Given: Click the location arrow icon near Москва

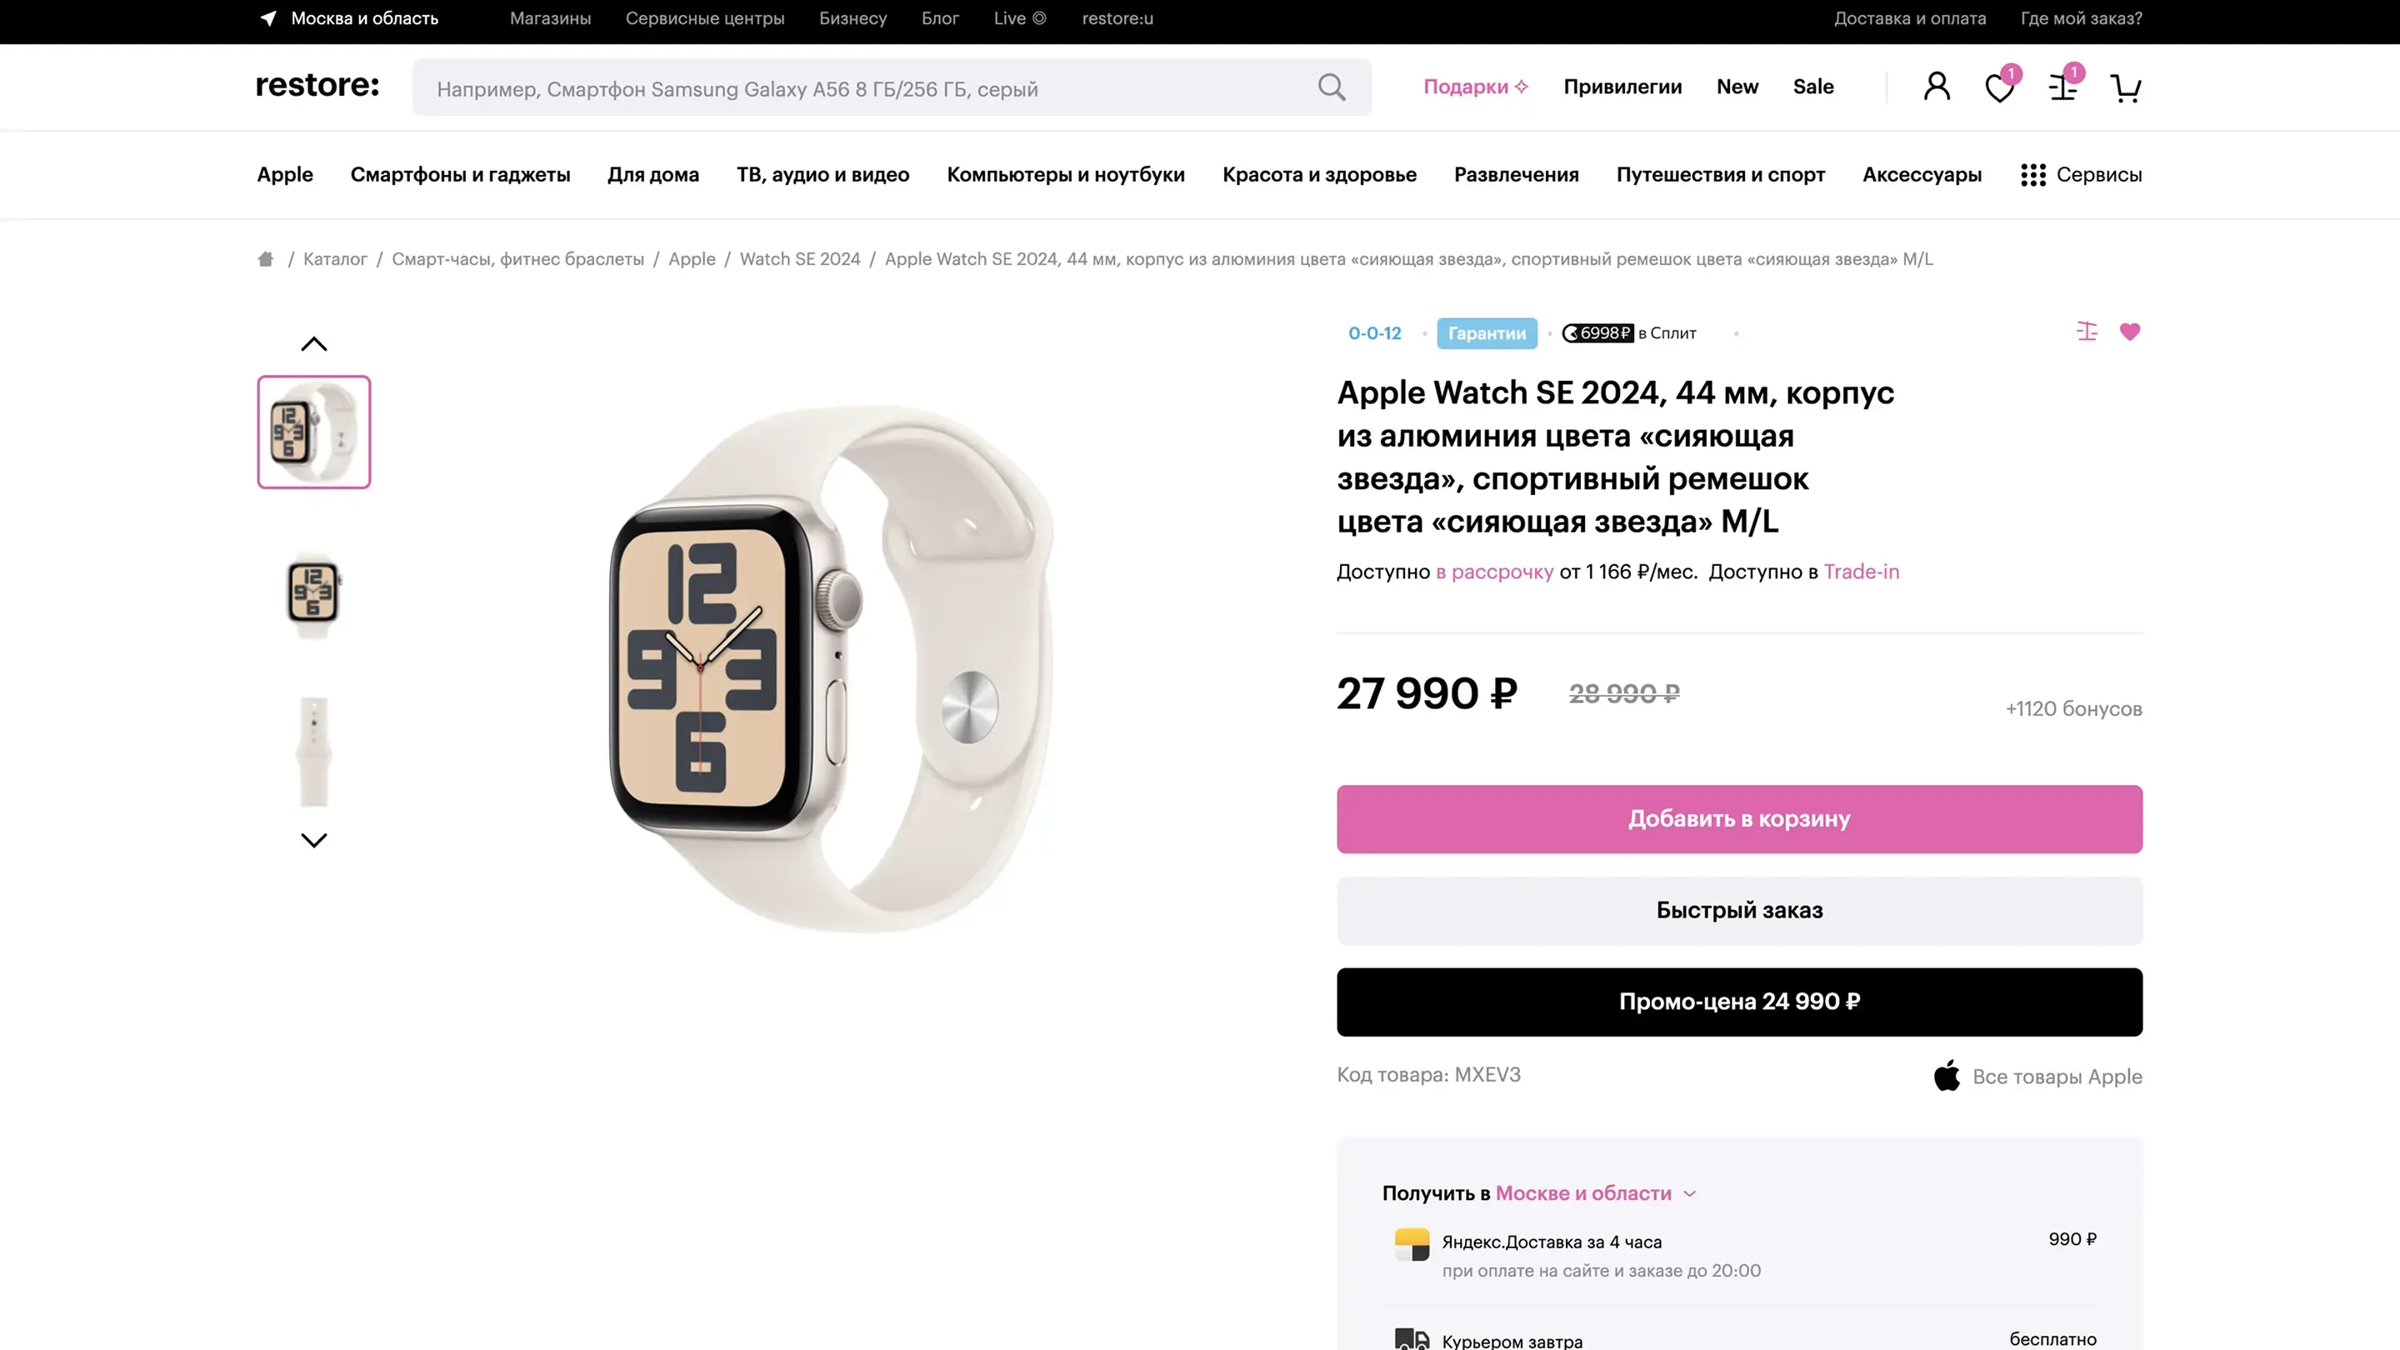Looking at the screenshot, I should tap(268, 18).
